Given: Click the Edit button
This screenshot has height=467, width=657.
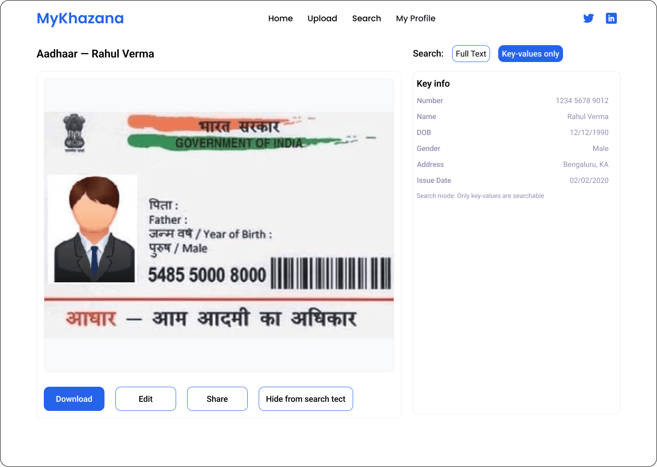Looking at the screenshot, I should click(x=146, y=399).
